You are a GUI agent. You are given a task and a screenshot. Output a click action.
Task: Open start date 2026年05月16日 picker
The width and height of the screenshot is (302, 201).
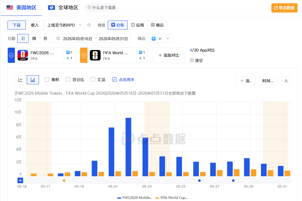77,39
